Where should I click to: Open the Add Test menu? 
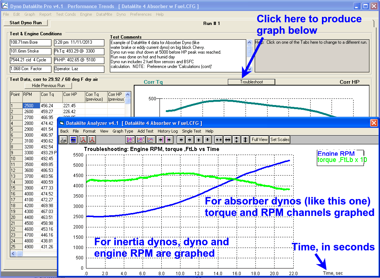click(x=146, y=131)
